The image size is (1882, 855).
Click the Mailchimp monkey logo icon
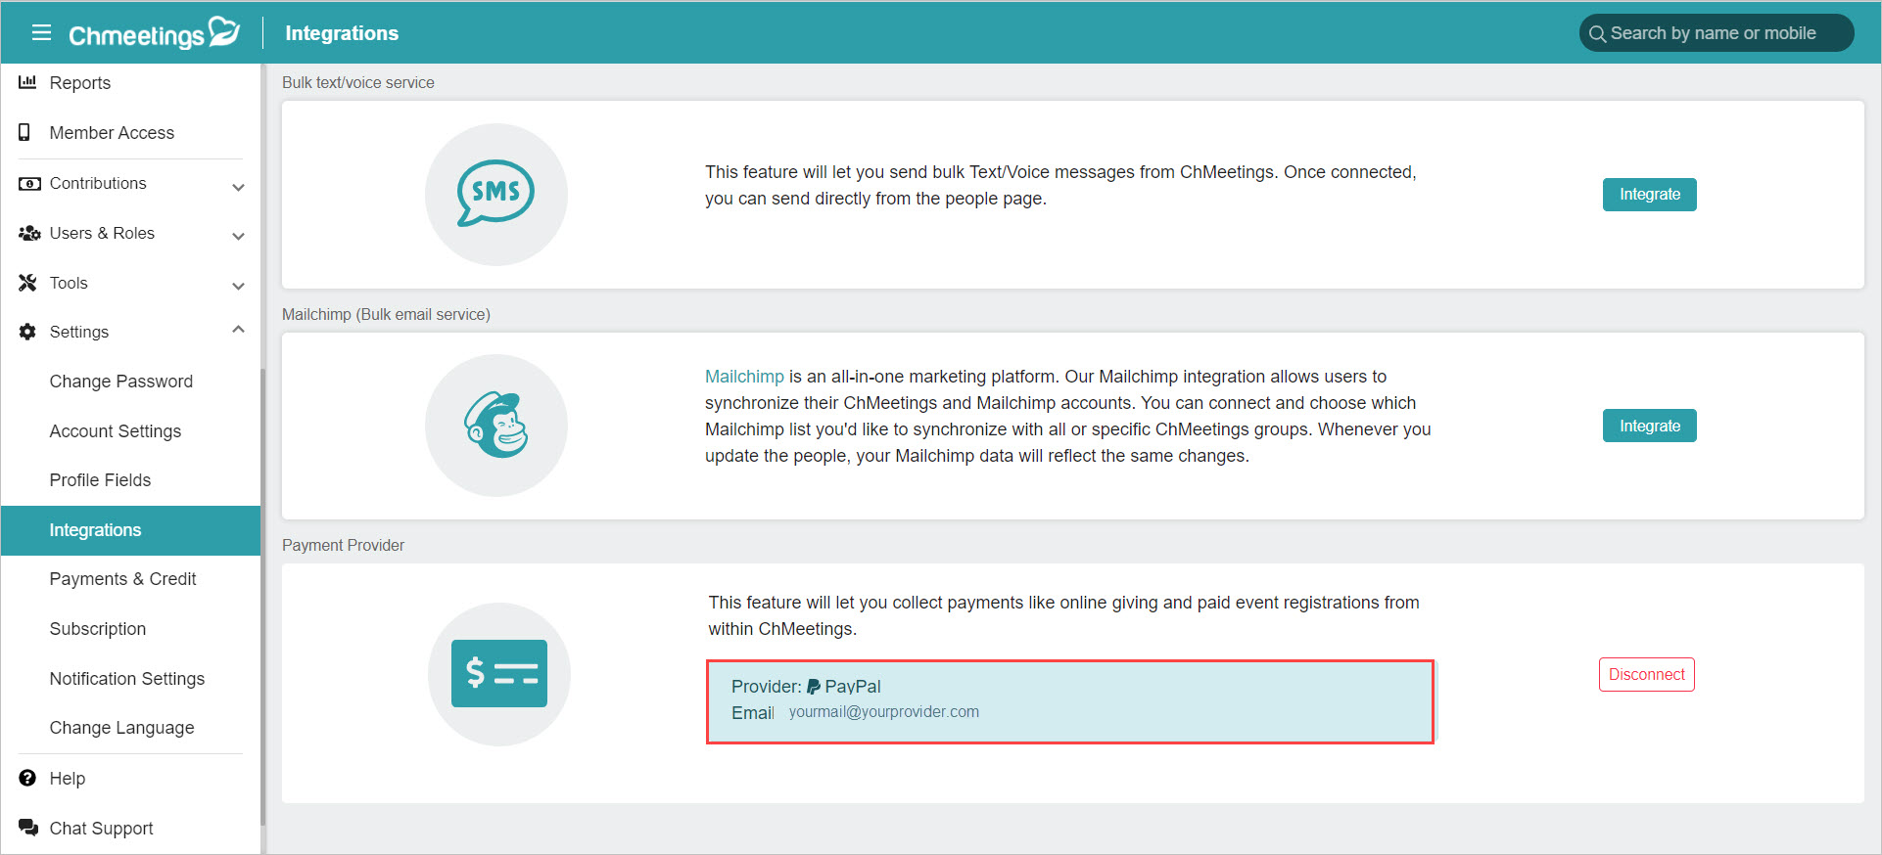(496, 426)
